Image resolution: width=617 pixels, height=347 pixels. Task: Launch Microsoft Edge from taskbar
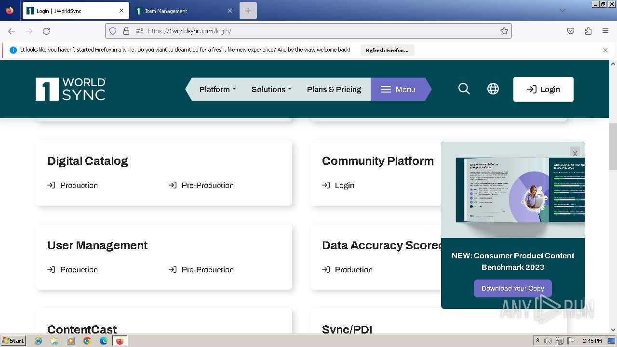(103, 341)
